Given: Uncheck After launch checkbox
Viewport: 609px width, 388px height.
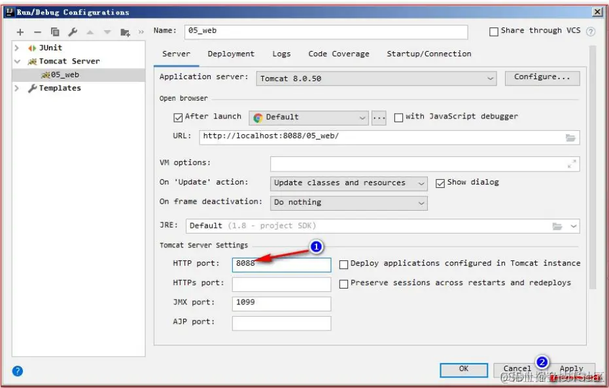Looking at the screenshot, I should click(178, 117).
